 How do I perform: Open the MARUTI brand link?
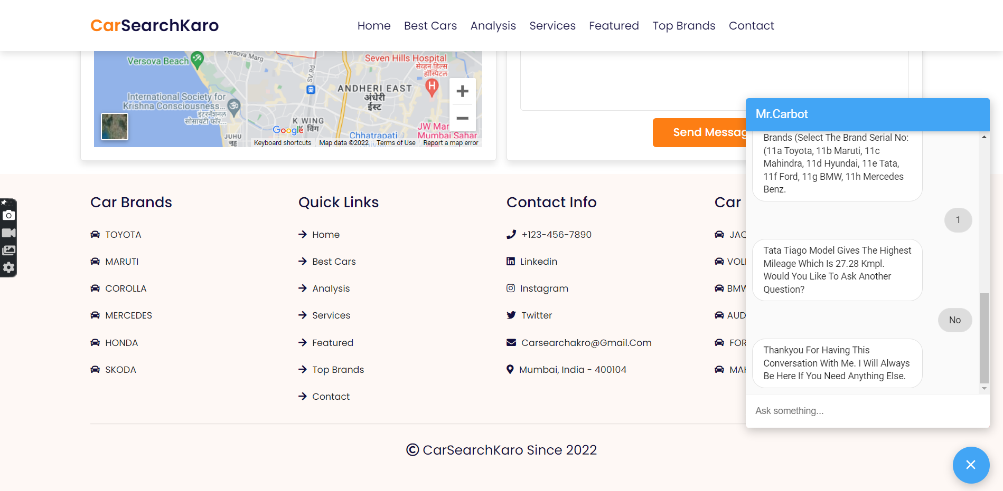pyautogui.click(x=122, y=262)
